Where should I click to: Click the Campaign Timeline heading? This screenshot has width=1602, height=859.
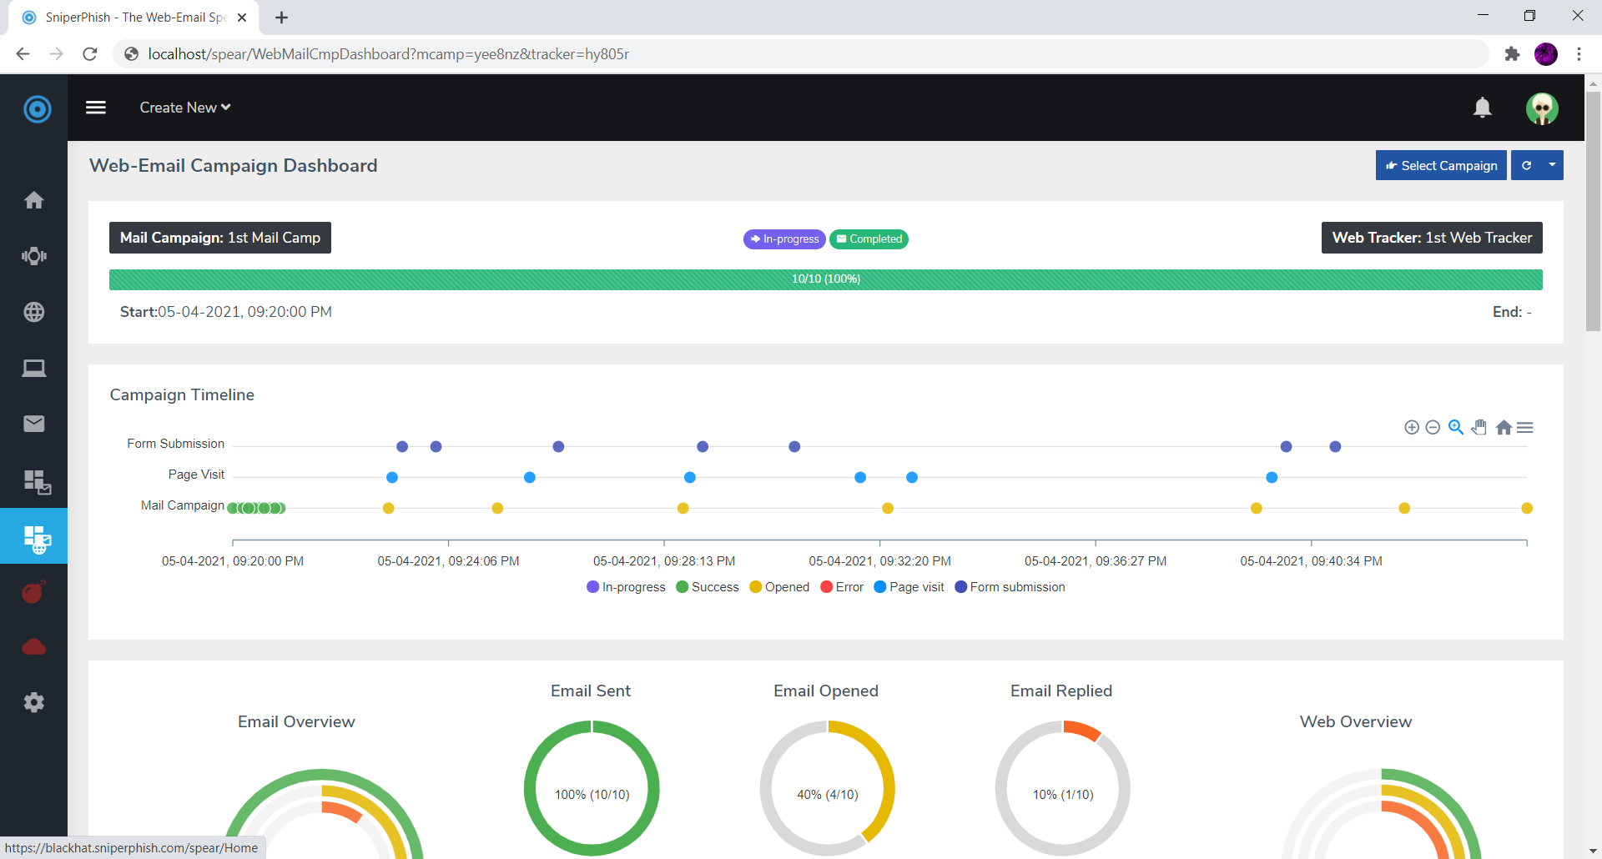click(x=182, y=394)
